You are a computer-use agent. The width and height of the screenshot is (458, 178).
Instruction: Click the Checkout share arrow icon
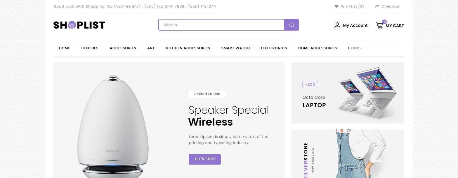377,6
